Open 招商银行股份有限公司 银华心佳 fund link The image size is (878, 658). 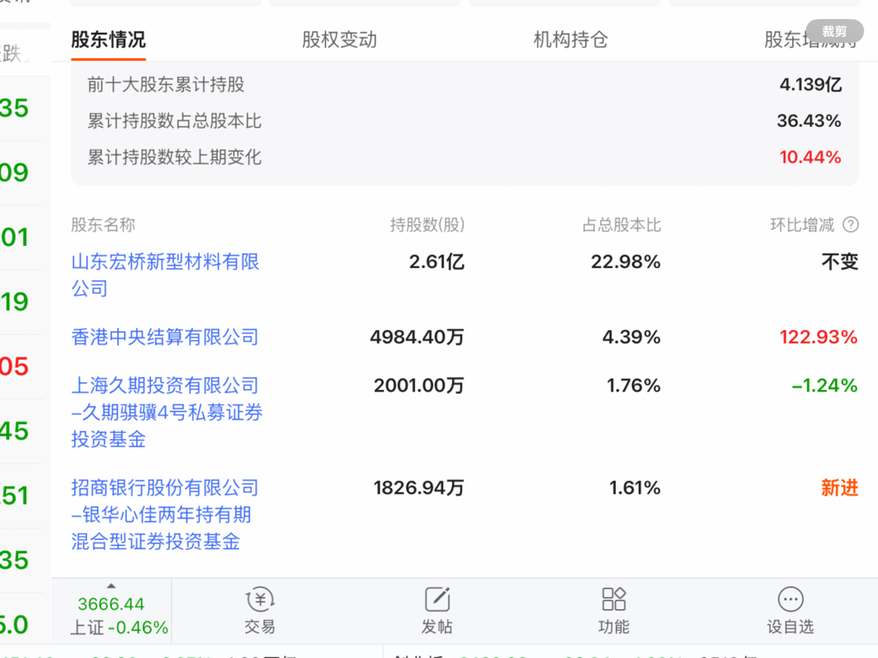(165, 515)
